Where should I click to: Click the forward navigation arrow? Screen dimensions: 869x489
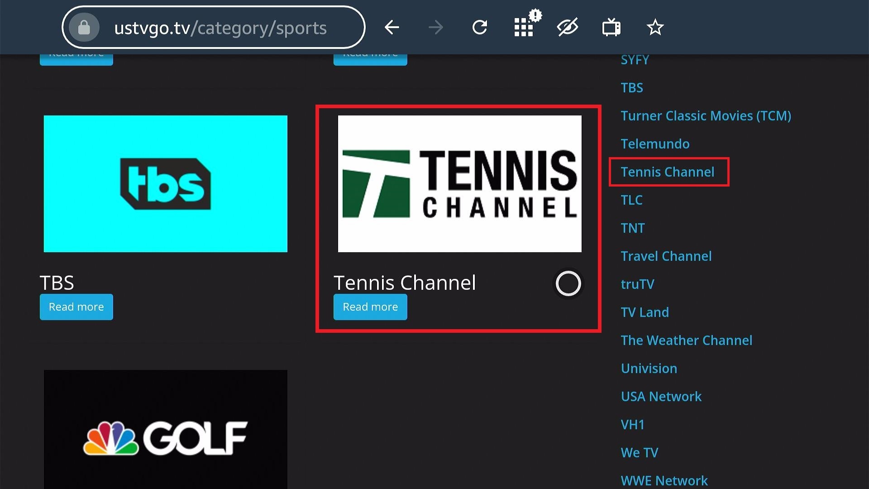point(435,28)
